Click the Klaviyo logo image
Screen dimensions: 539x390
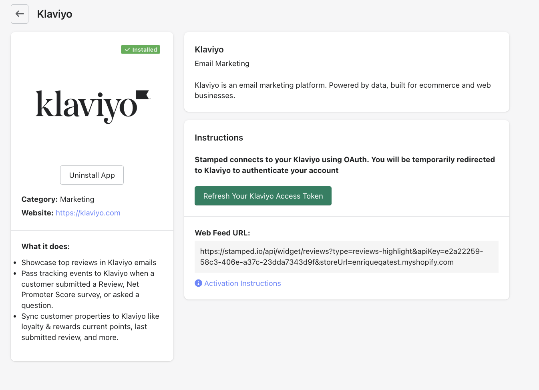pos(93,106)
